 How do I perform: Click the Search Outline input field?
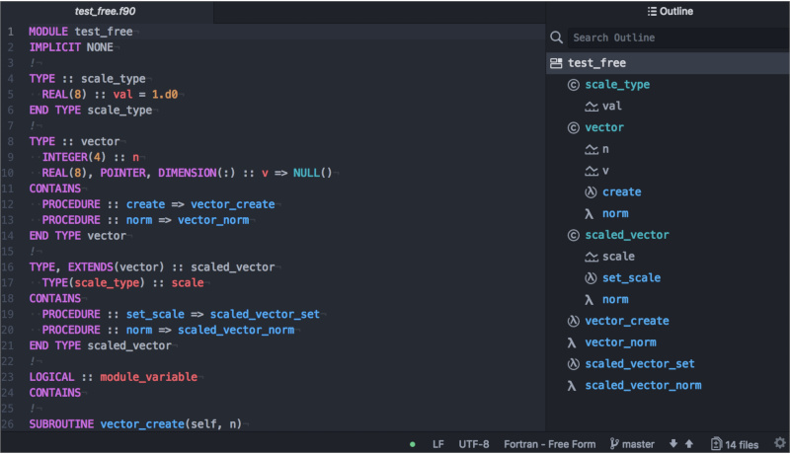pos(678,38)
